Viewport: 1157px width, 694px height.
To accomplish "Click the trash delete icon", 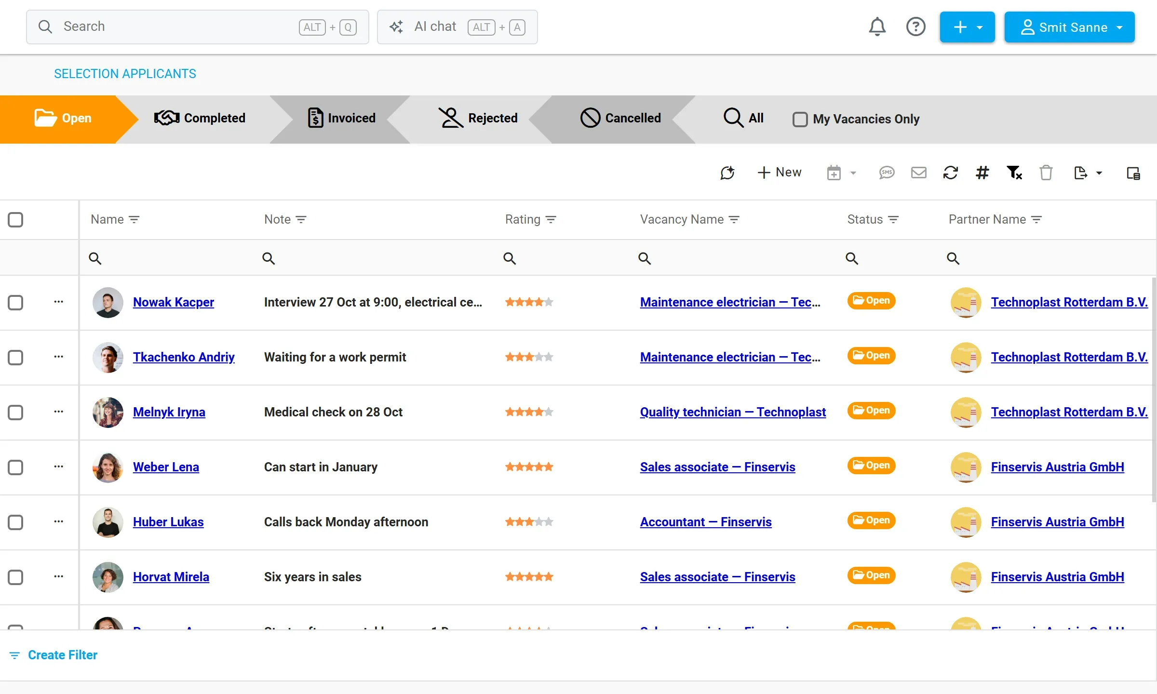I will [1046, 173].
